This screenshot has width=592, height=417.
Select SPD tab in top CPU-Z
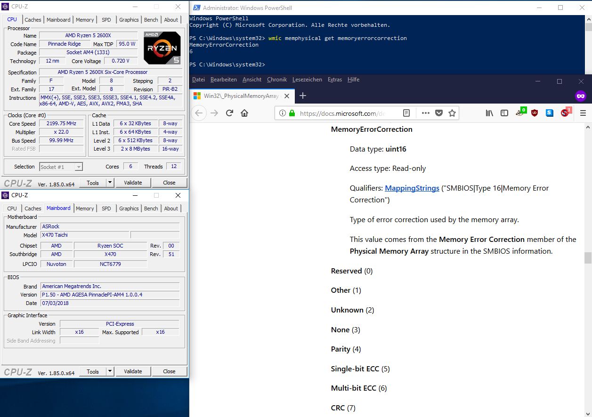pos(106,20)
